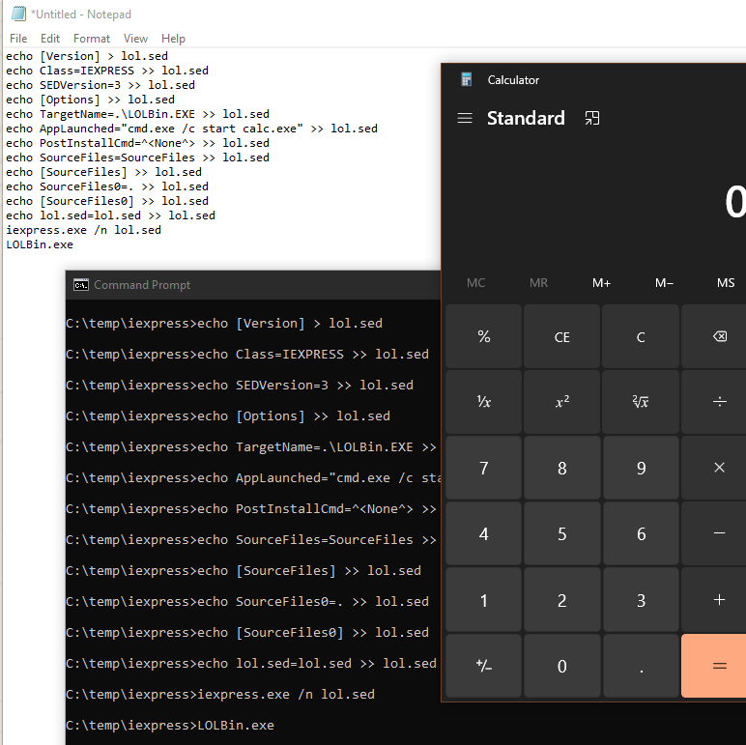Click the percent key in Calculator
Screen dimensions: 746x745
(x=483, y=337)
